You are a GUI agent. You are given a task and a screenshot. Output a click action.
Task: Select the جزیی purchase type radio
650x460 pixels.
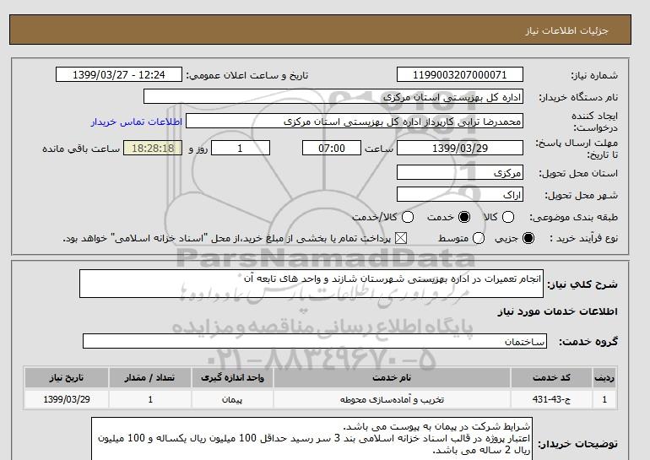click(528, 238)
